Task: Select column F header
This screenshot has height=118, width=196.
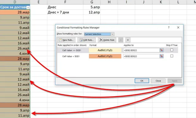Action: (65, 2)
